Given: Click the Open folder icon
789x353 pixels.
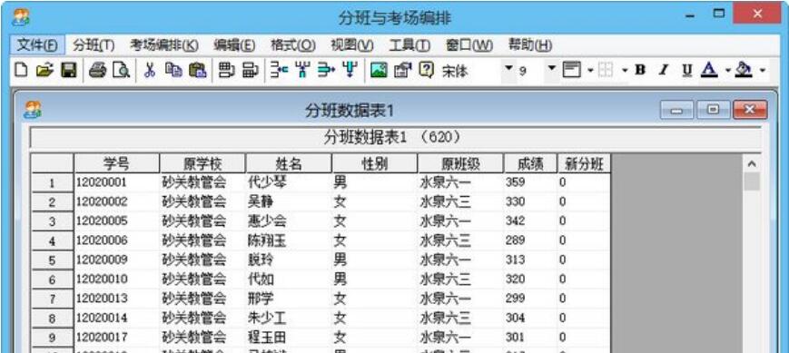Looking at the screenshot, I should [x=44, y=71].
